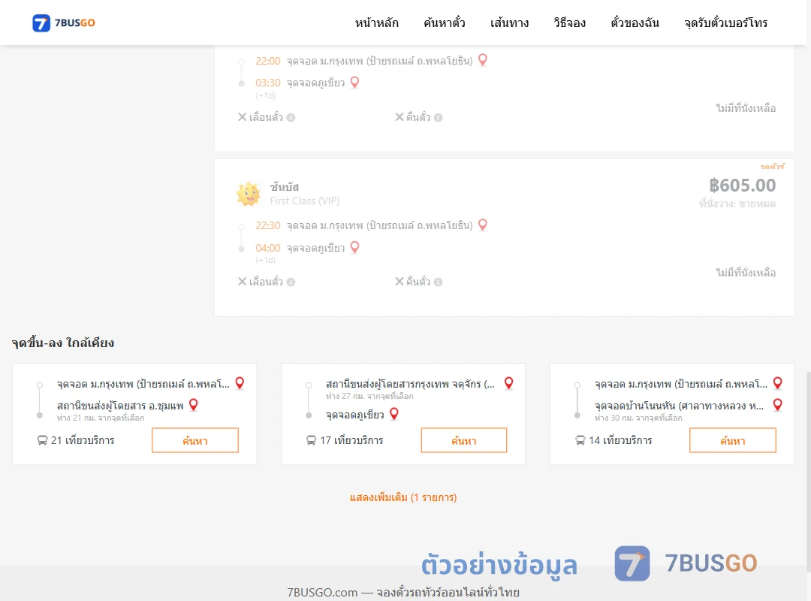Image resolution: width=811 pixels, height=601 pixels.
Task: Click the 22:30 departure time
Action: pos(268,225)
